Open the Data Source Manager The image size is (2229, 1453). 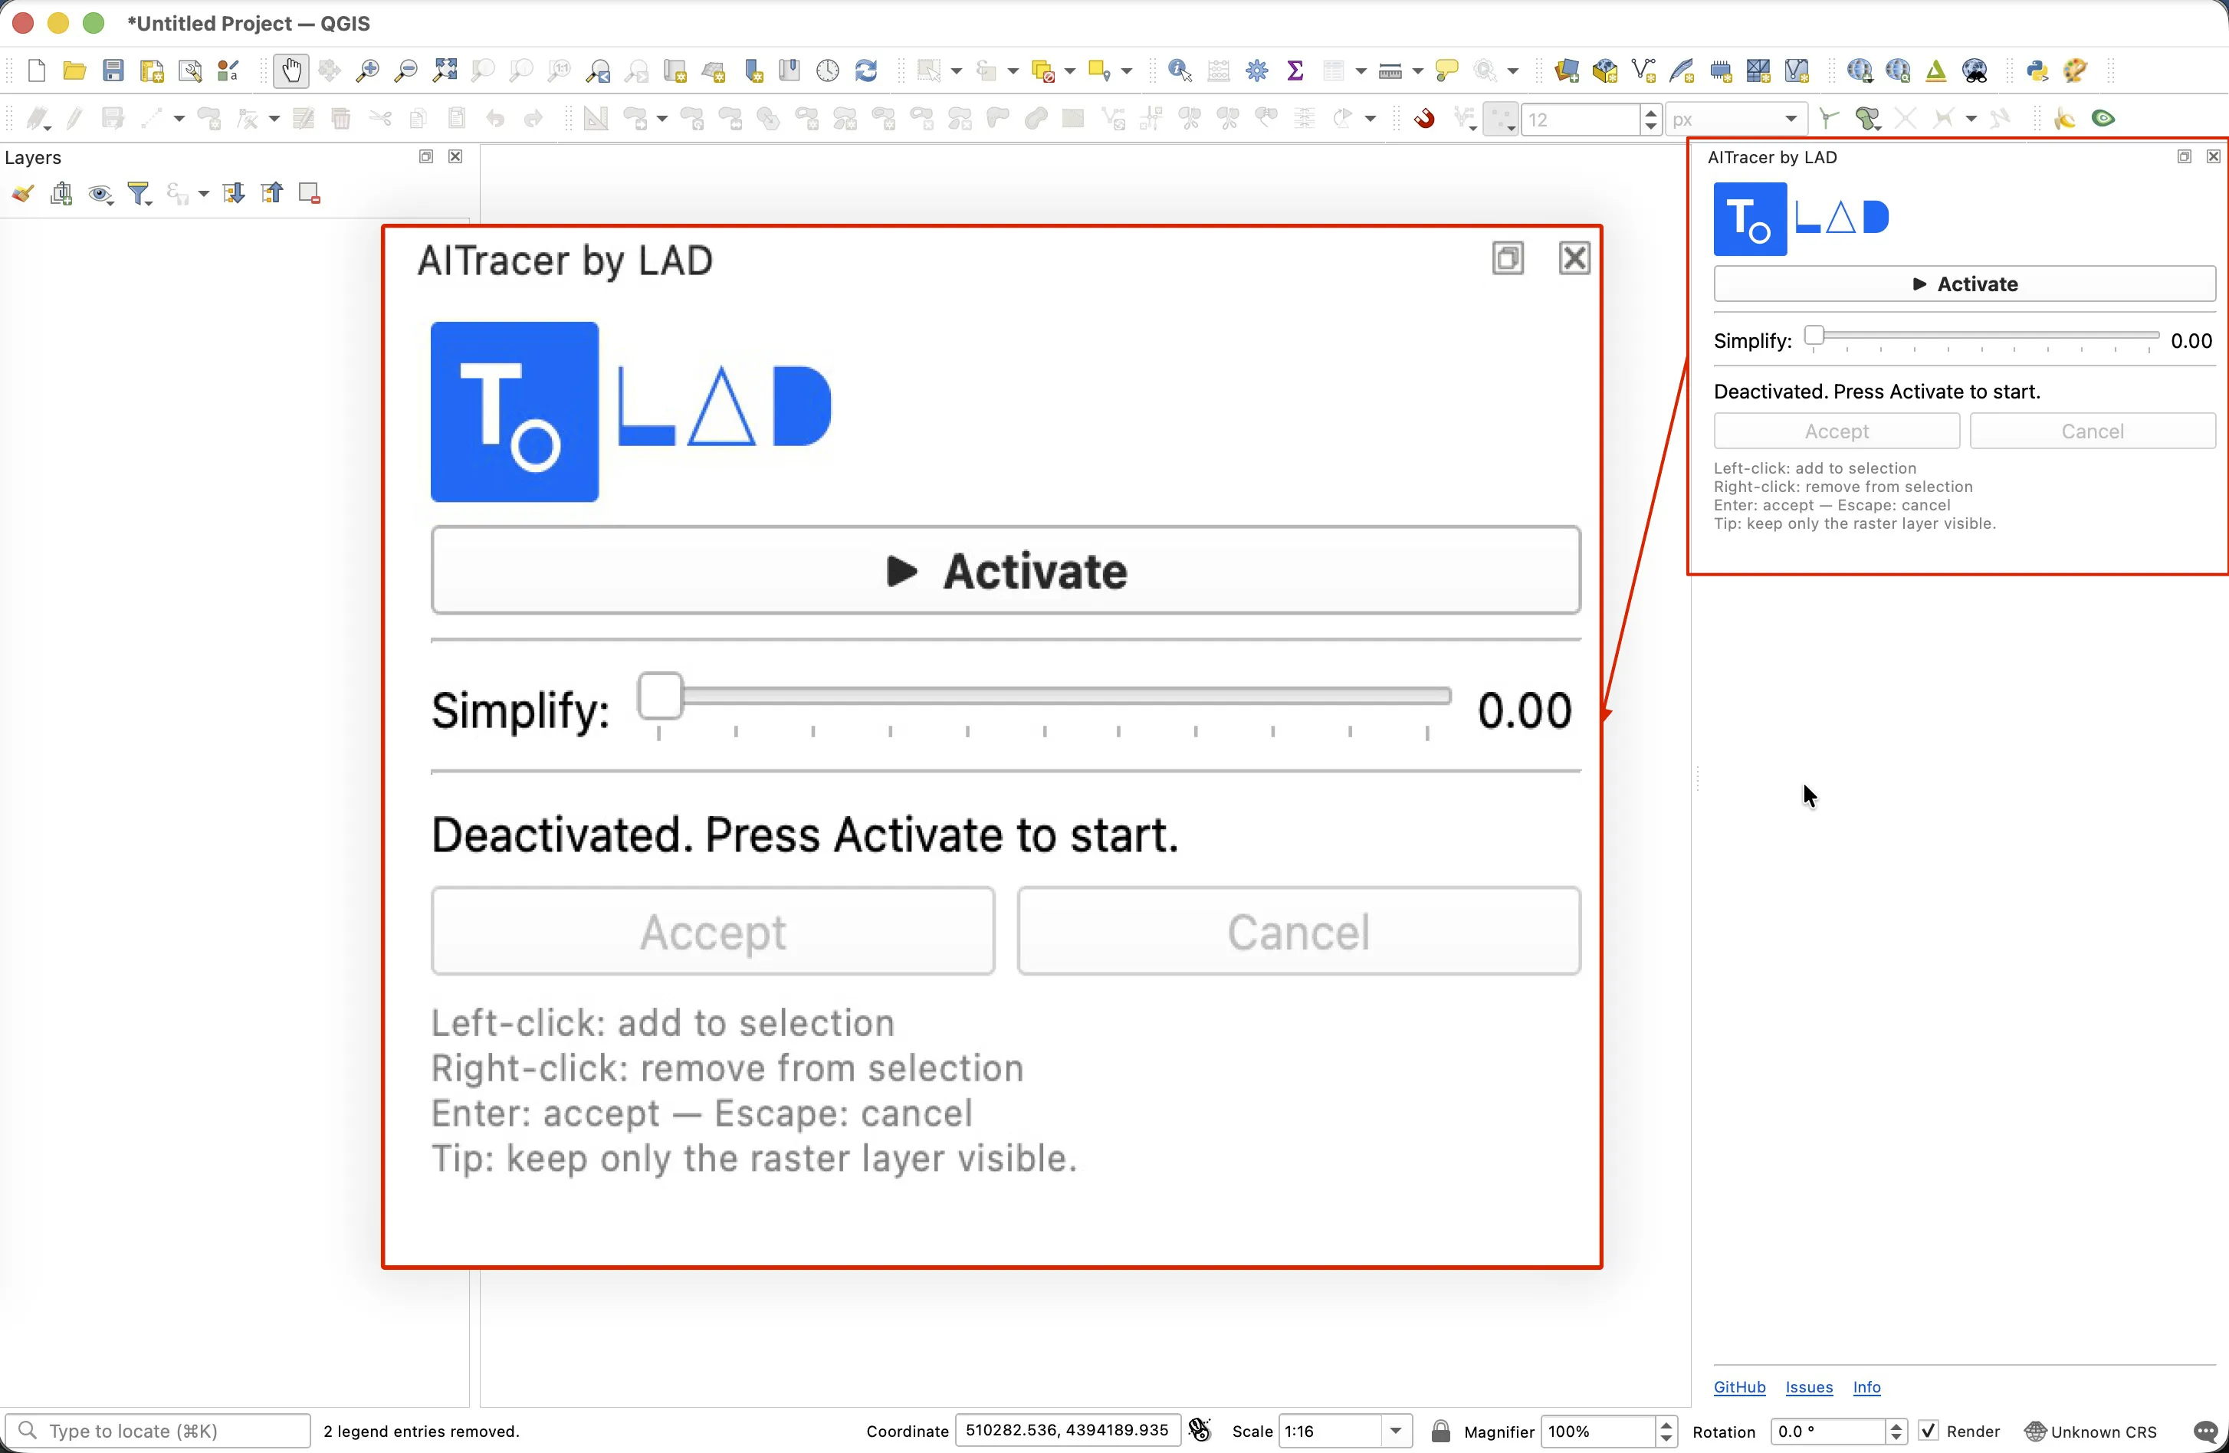1567,71
